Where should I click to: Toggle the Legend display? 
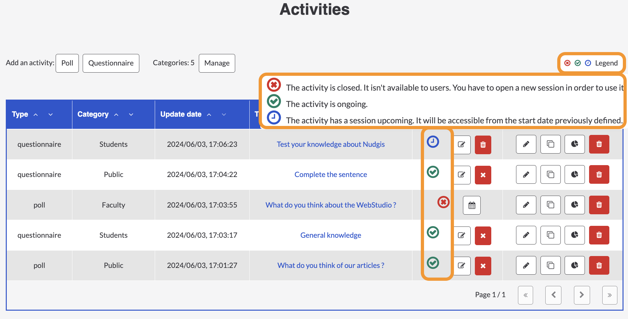point(591,63)
